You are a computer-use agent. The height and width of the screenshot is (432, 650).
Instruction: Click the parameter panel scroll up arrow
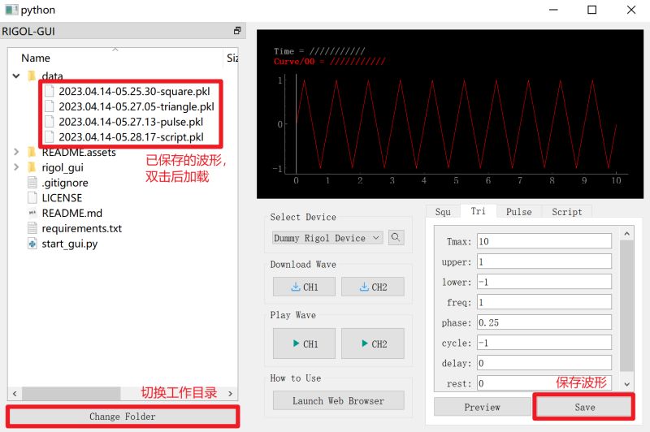tap(626, 234)
